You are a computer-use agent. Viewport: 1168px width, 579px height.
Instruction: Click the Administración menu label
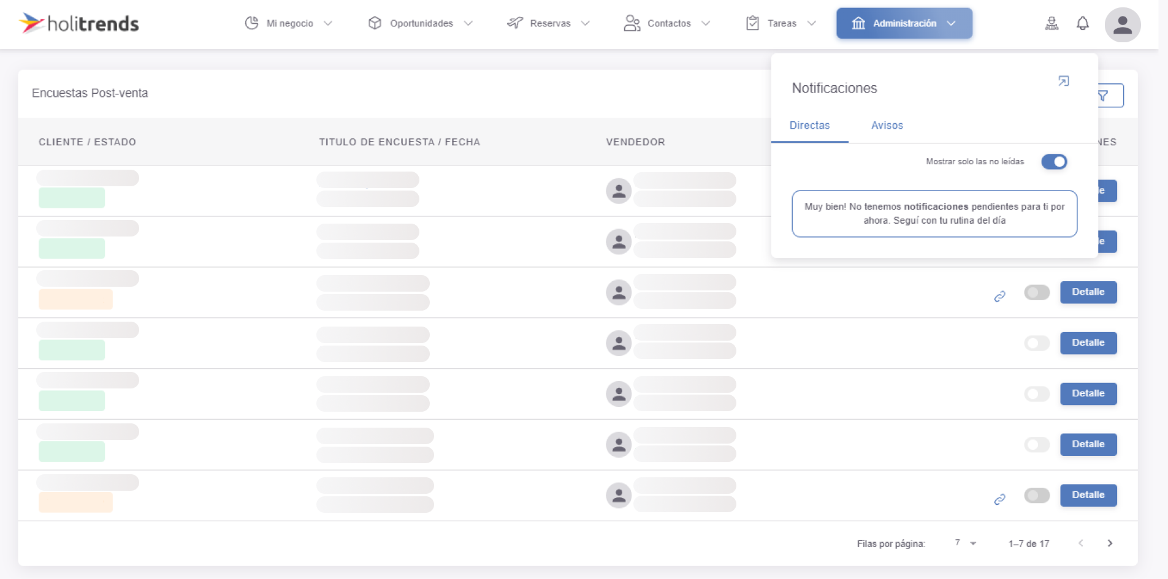[x=904, y=23]
